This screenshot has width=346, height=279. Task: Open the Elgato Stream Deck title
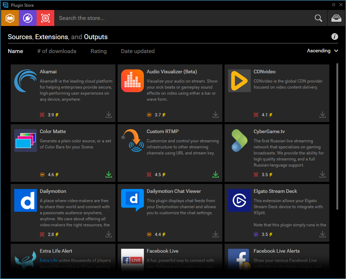click(275, 191)
